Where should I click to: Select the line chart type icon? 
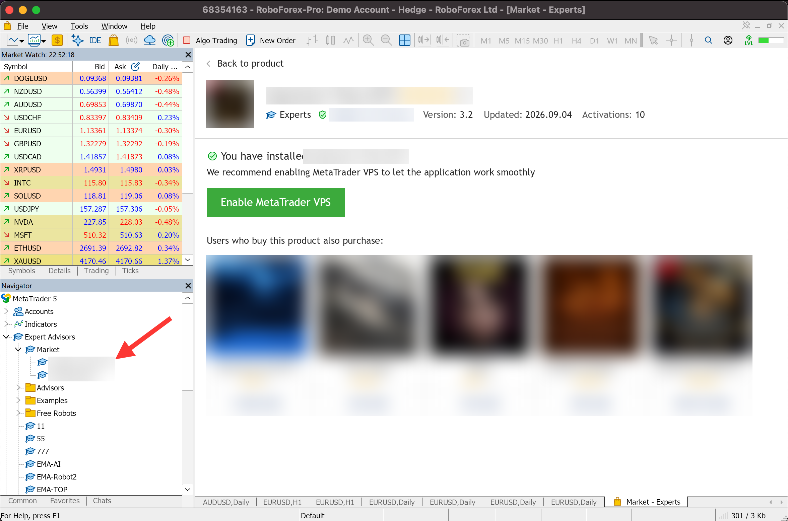pyautogui.click(x=348, y=41)
